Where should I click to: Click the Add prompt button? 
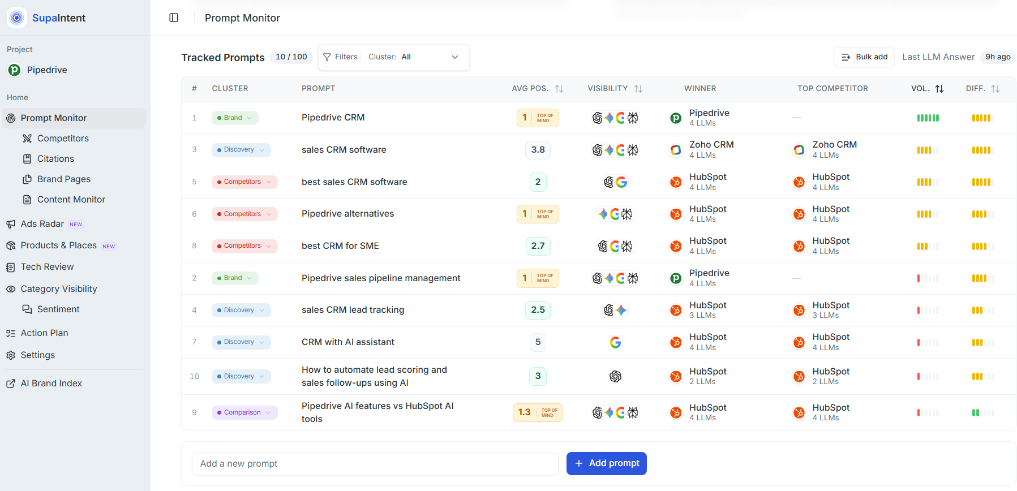607,463
